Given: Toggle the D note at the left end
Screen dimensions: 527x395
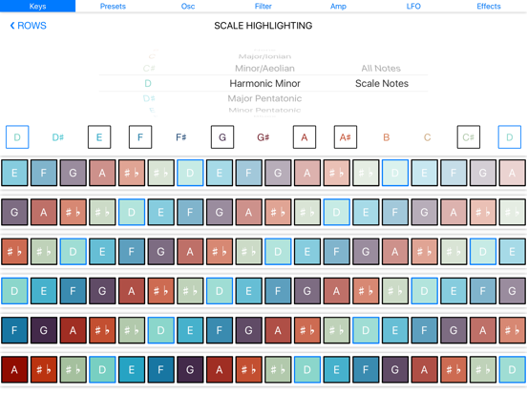Looking at the screenshot, I should (x=17, y=137).
